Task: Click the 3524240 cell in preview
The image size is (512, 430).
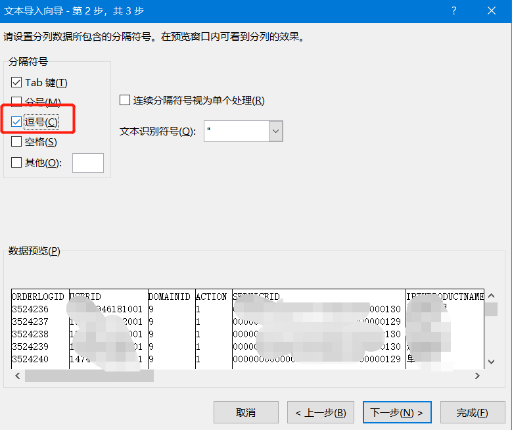Action: click(x=30, y=359)
